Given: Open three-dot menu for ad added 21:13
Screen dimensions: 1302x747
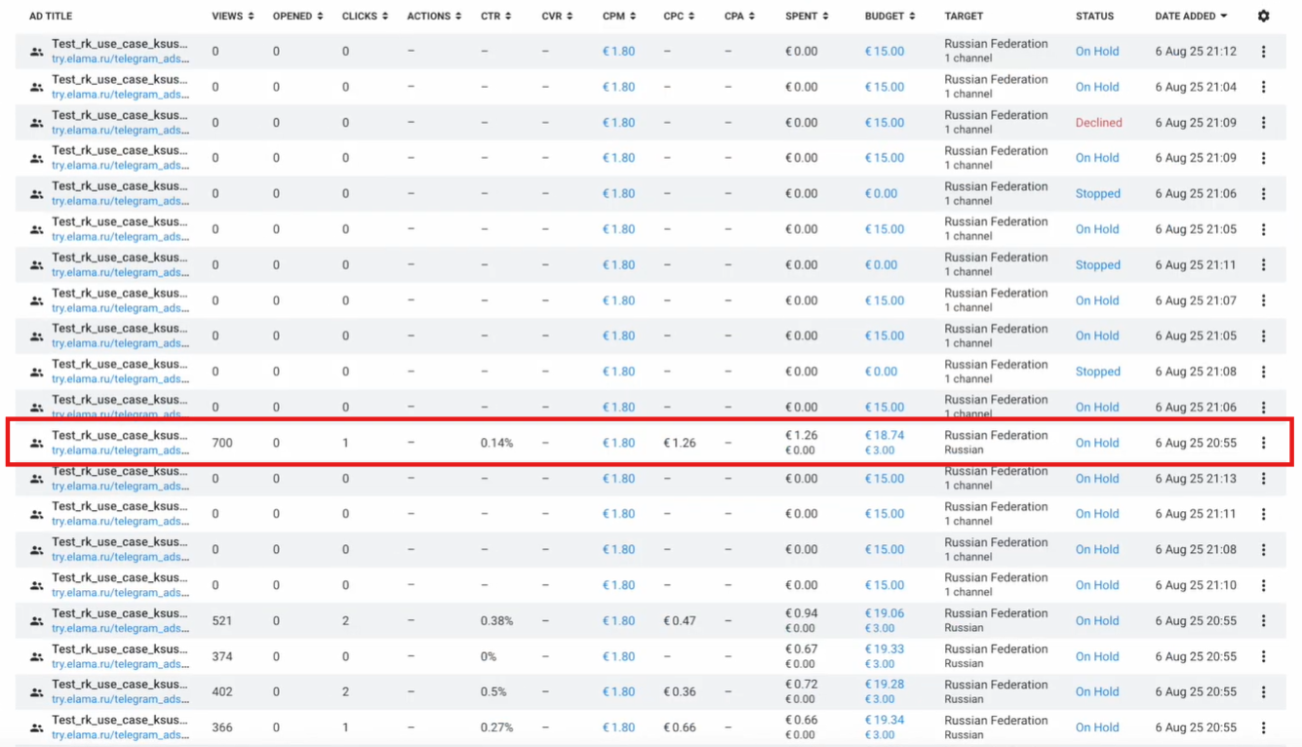Looking at the screenshot, I should 1263,479.
